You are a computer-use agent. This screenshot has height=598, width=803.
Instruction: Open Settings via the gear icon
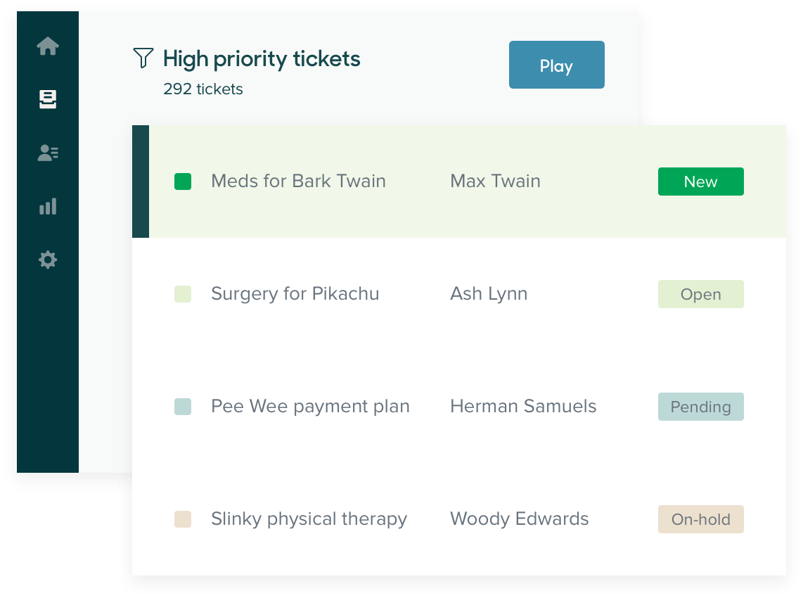tap(47, 260)
